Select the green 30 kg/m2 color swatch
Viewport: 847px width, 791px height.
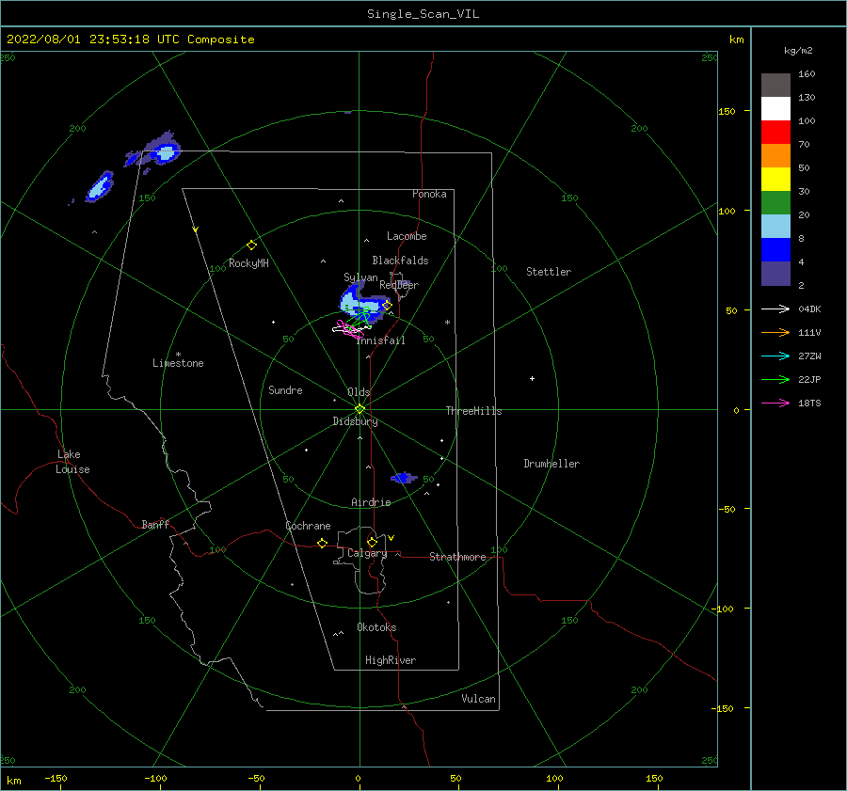(775, 203)
